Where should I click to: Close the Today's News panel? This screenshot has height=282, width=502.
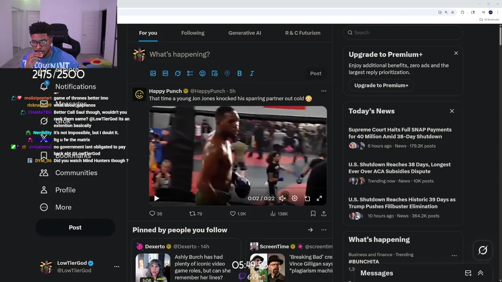[452, 111]
